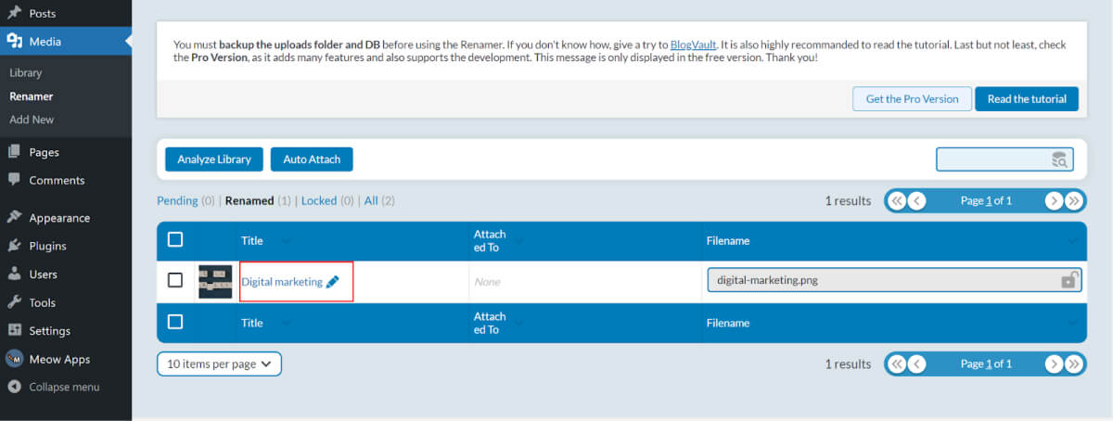Image resolution: width=1113 pixels, height=421 pixels.
Task: Go to previous page above the table
Action: pyautogui.click(x=916, y=200)
